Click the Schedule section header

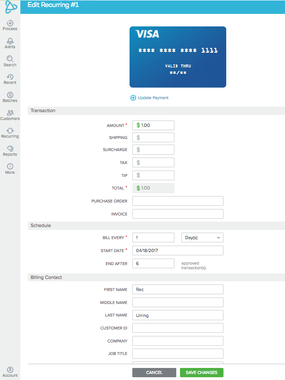coord(156,225)
